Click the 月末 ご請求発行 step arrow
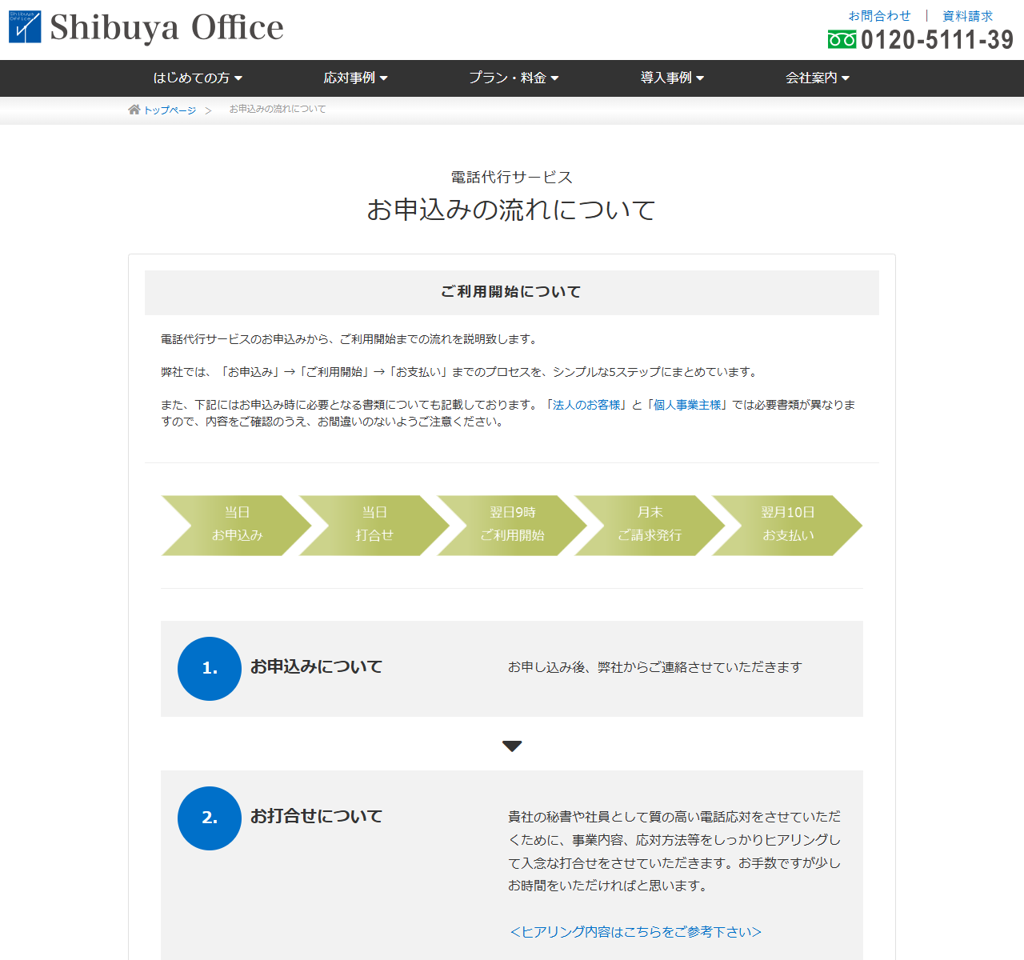Image resolution: width=1024 pixels, height=960 pixels. click(x=650, y=525)
